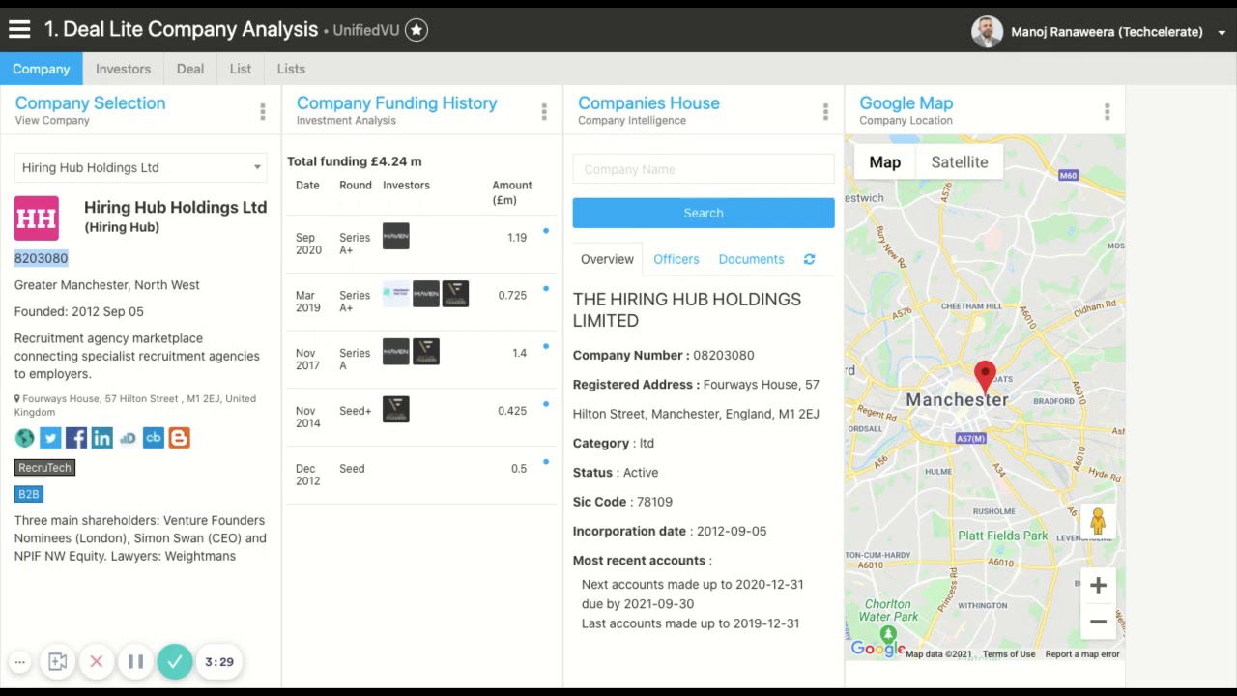Viewport: 1237px width, 696px height.
Task: Open the company's Facebook page icon
Action: click(76, 438)
